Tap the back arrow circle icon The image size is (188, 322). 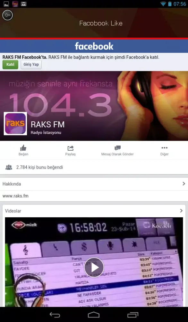click(x=8, y=15)
